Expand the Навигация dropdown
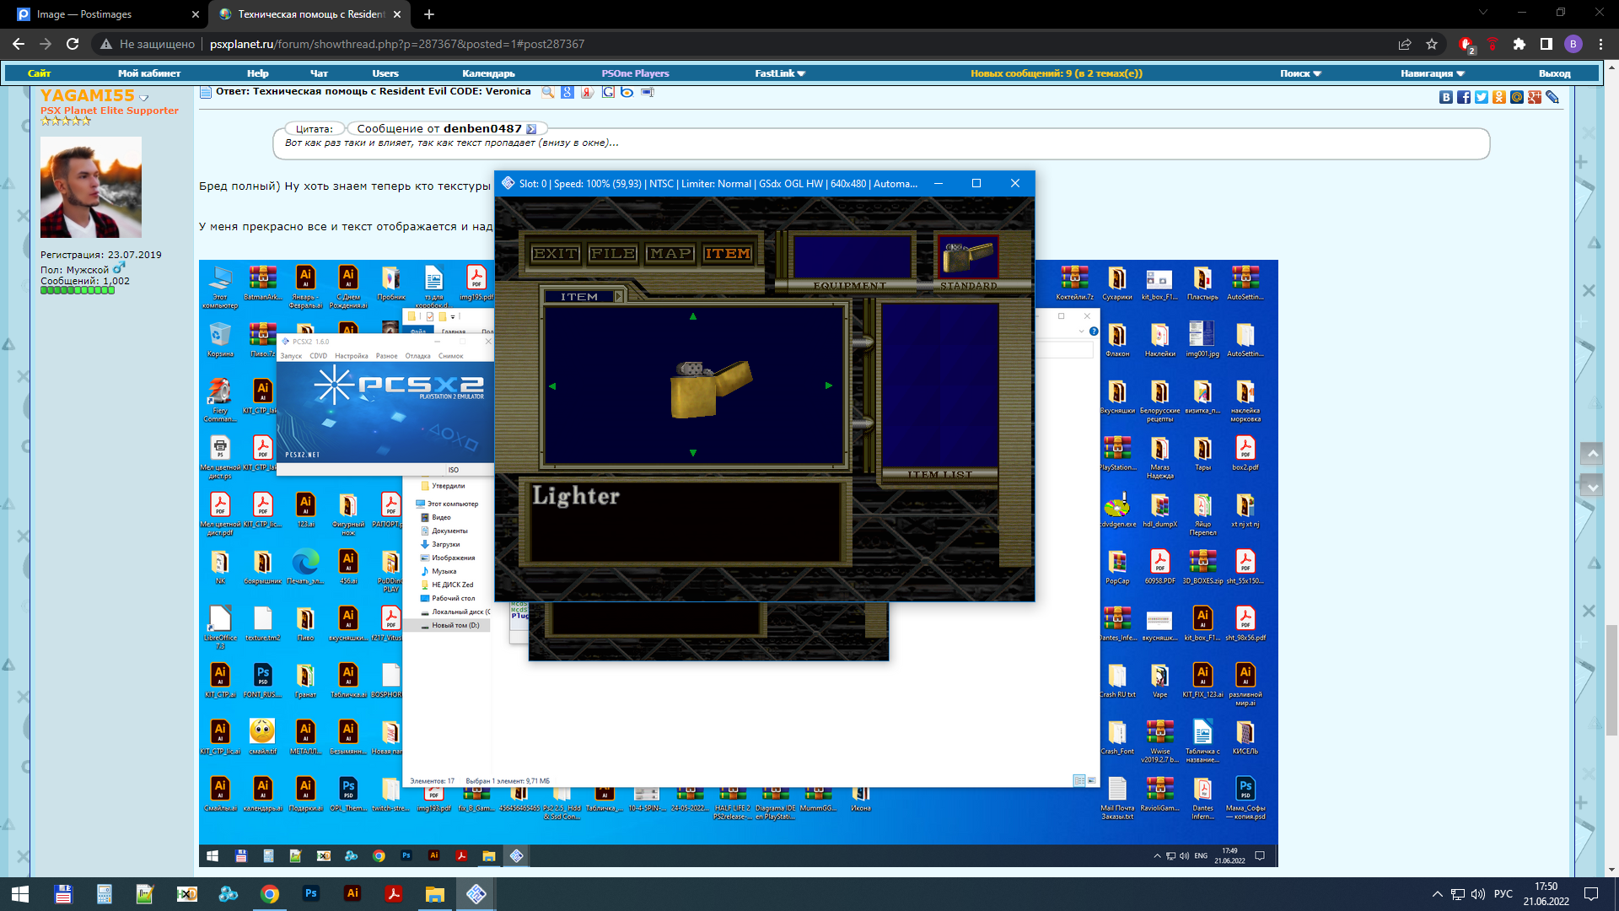 point(1433,73)
